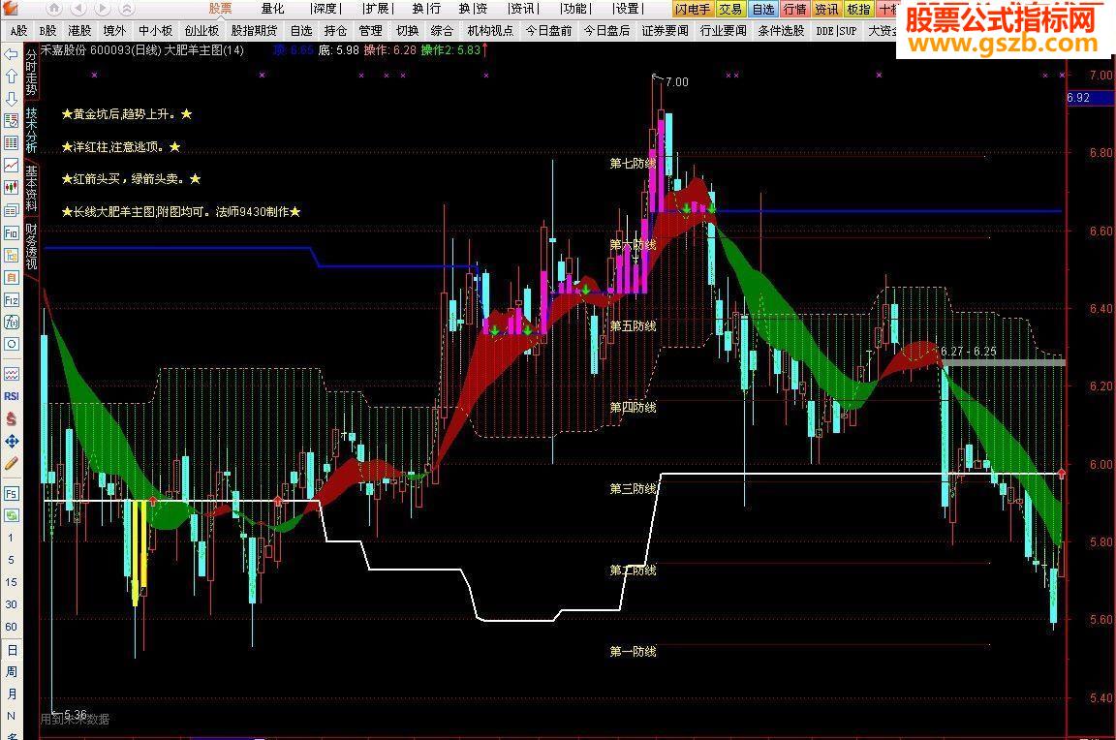Click the down arrow sidebar icon
This screenshot has height=740, width=1116.
pos(12,98)
